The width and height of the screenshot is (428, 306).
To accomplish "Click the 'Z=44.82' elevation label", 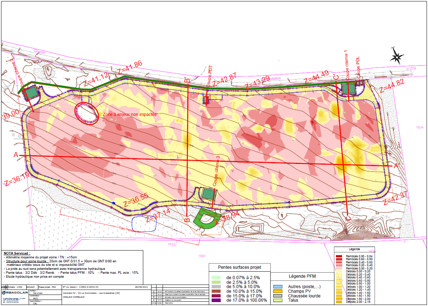I will point(392,86).
